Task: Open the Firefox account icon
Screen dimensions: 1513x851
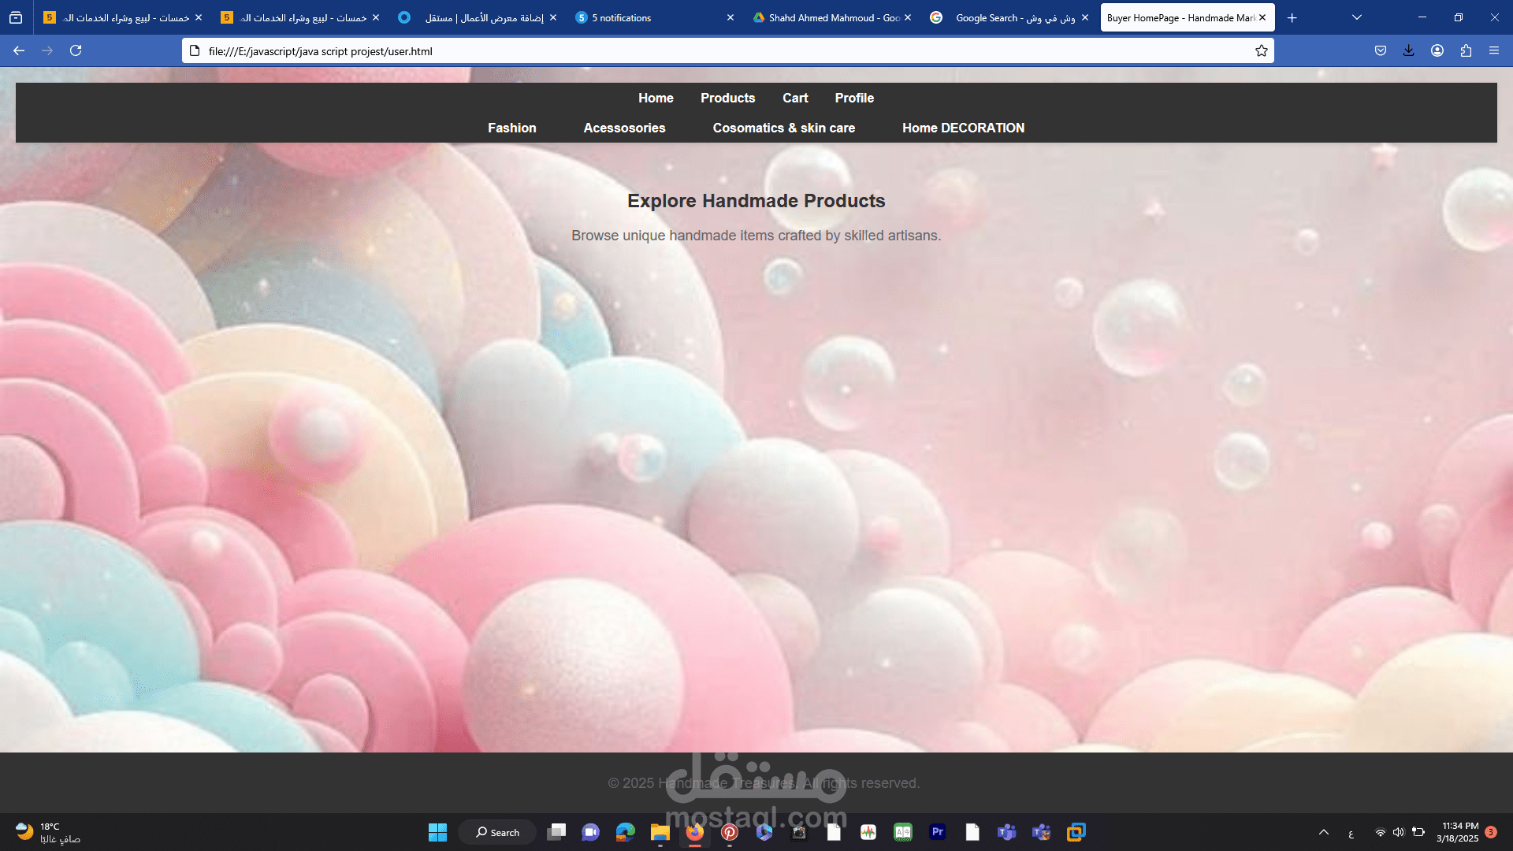Action: point(1437,50)
